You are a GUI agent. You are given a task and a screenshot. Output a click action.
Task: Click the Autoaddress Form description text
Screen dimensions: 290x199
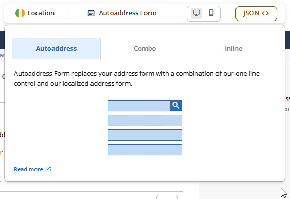click(x=137, y=78)
